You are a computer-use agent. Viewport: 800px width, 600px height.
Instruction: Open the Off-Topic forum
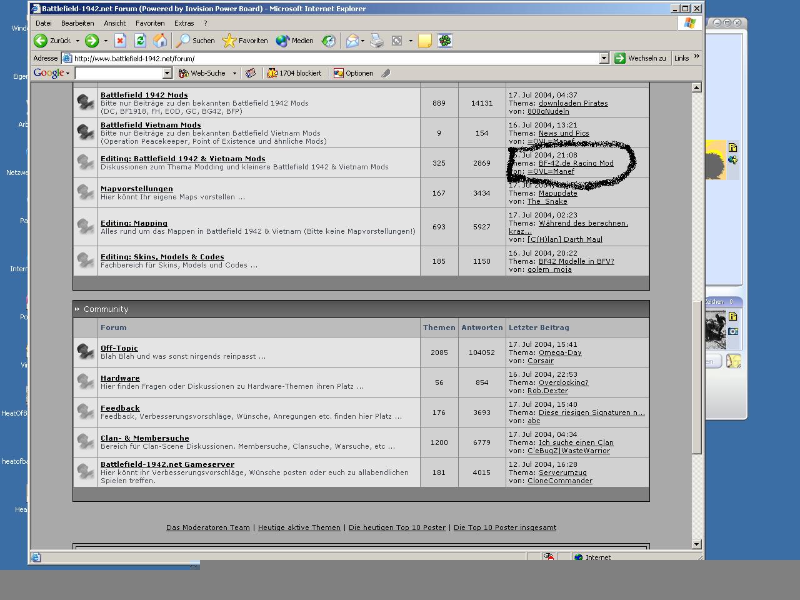coord(119,348)
